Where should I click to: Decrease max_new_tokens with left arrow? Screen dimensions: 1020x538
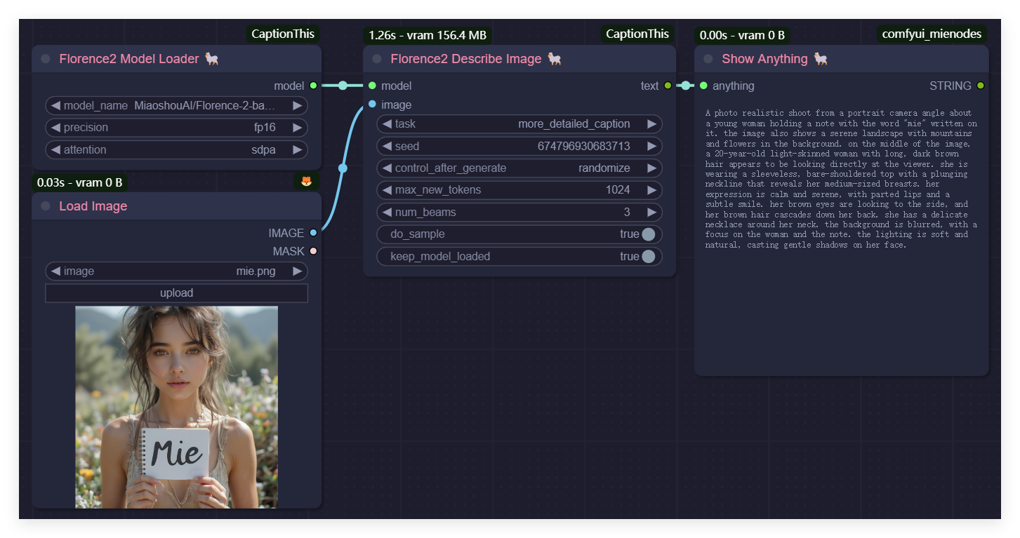pyautogui.click(x=387, y=190)
